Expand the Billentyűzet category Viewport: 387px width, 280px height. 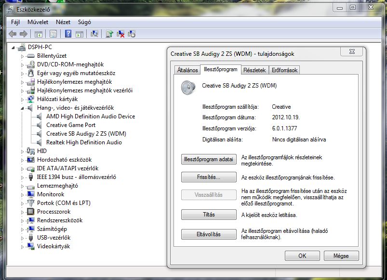click(x=22, y=56)
